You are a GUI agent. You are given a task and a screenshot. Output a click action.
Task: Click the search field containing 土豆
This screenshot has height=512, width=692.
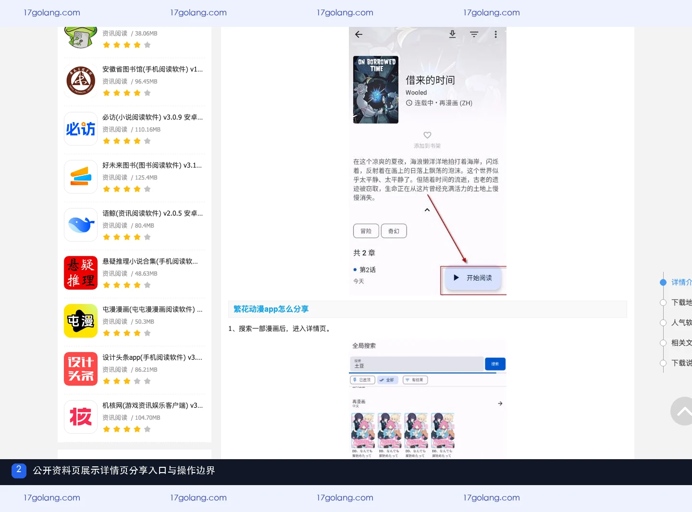point(417,364)
